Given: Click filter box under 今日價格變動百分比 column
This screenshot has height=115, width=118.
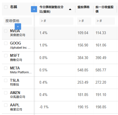Looking at the screenshot, I should click(56, 21).
